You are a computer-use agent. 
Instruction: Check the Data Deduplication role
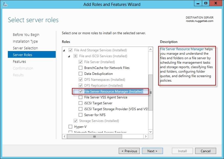tap(81, 74)
